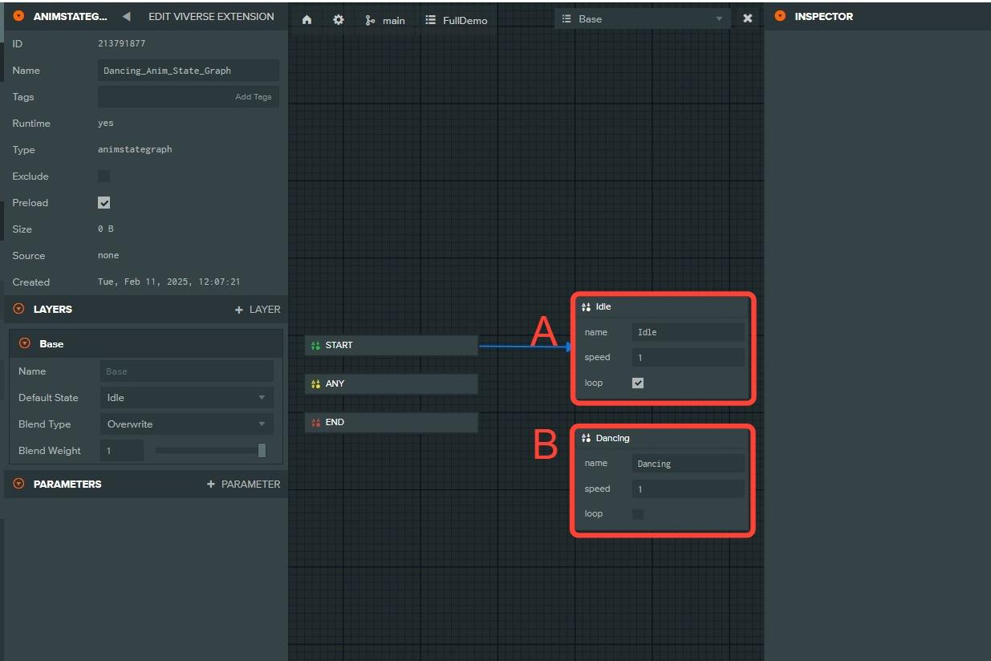
Task: Select the END node
Action: click(391, 422)
